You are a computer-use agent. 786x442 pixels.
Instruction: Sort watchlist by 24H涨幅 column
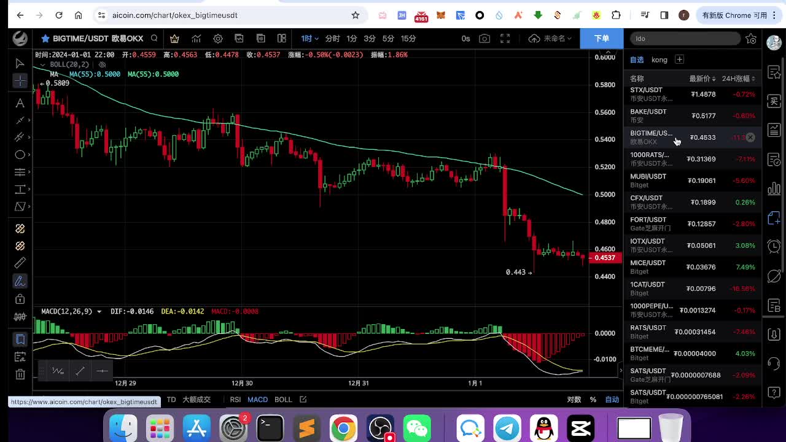pyautogui.click(x=739, y=79)
